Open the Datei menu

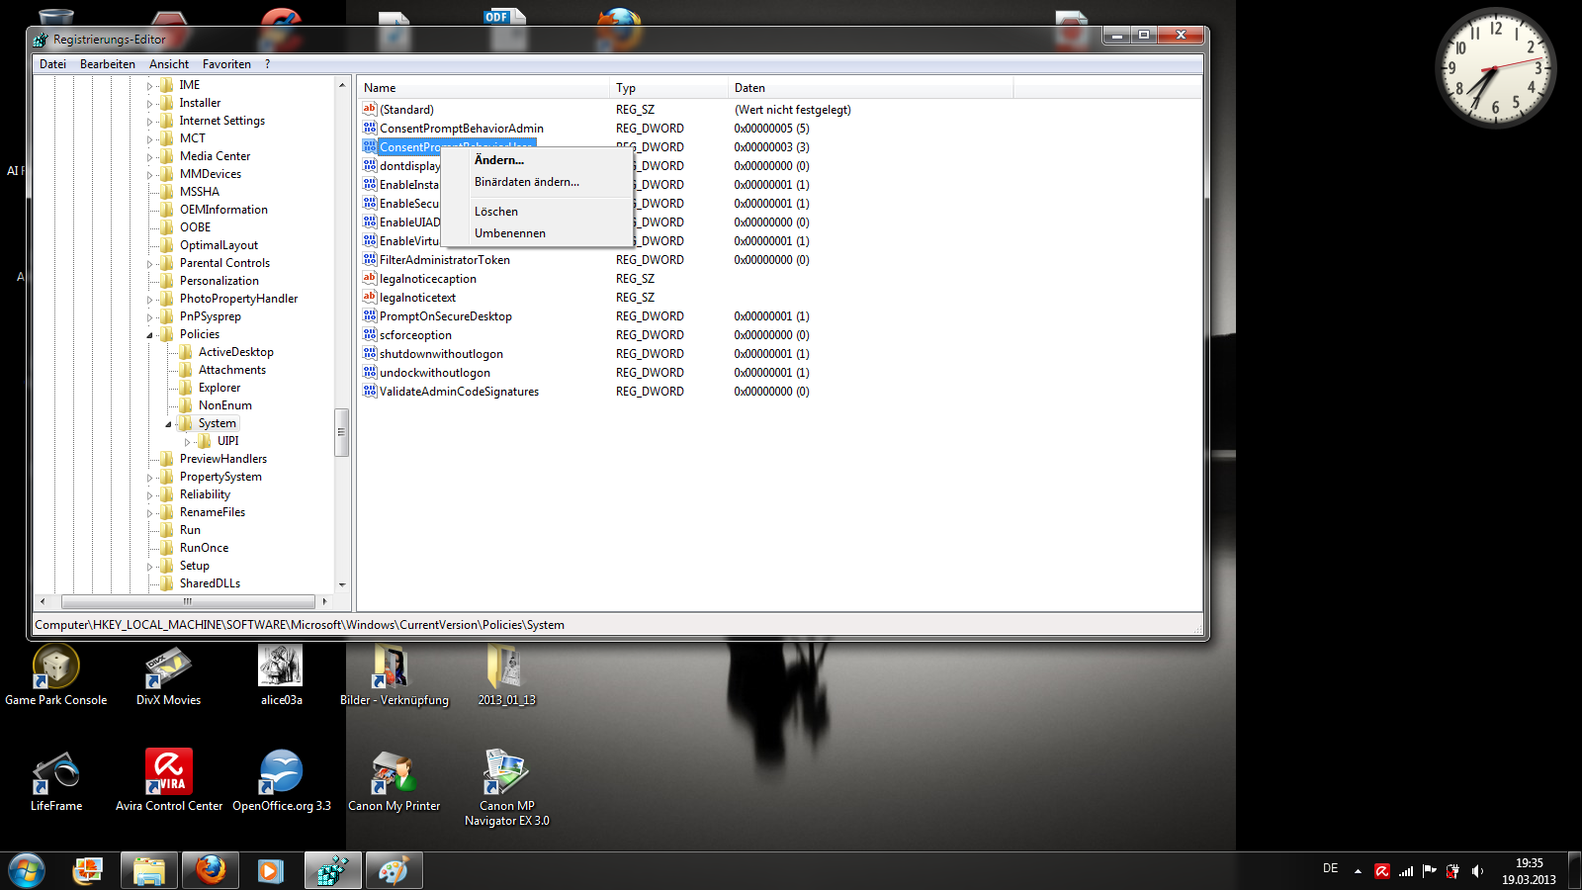click(x=53, y=64)
